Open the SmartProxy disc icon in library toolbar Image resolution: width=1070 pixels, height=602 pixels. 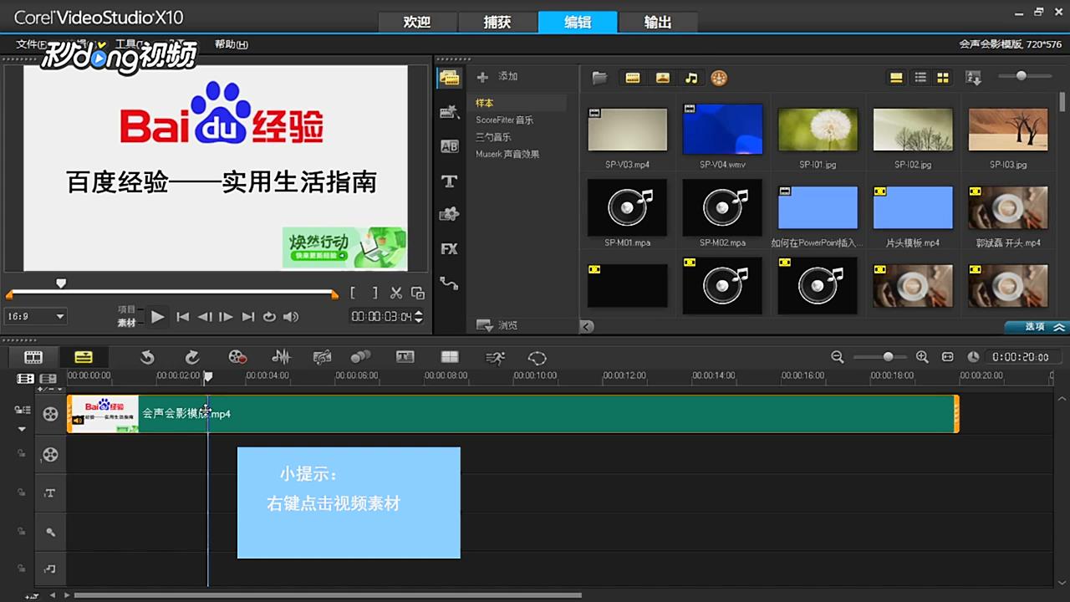point(719,78)
